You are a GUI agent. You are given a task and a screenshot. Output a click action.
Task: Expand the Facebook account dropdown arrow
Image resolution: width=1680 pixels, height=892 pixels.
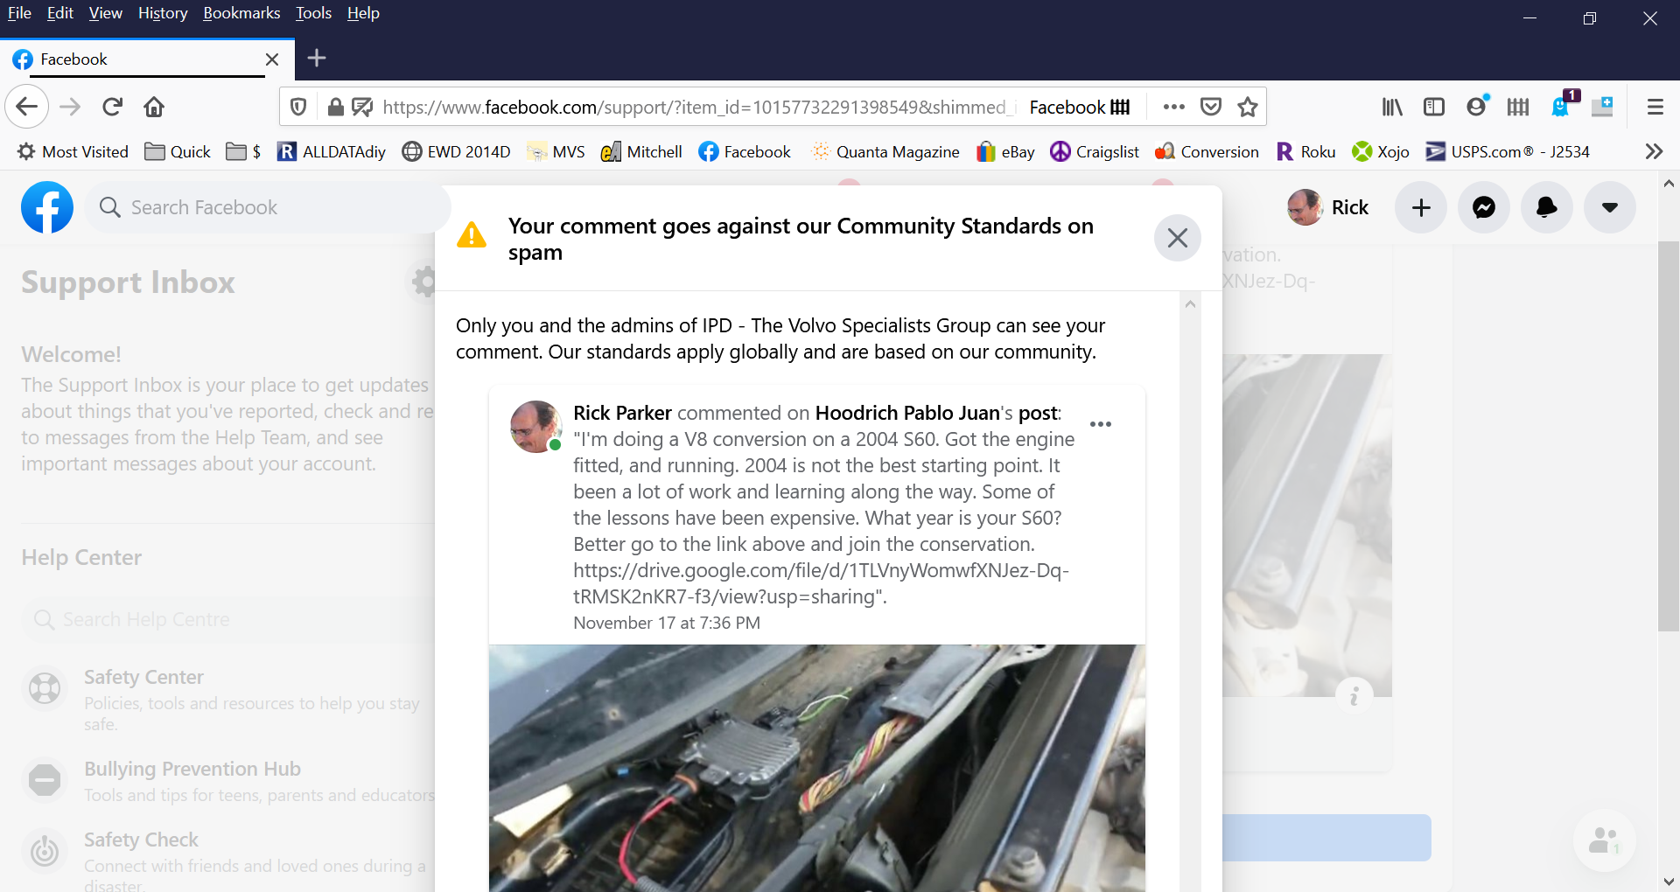click(1609, 207)
